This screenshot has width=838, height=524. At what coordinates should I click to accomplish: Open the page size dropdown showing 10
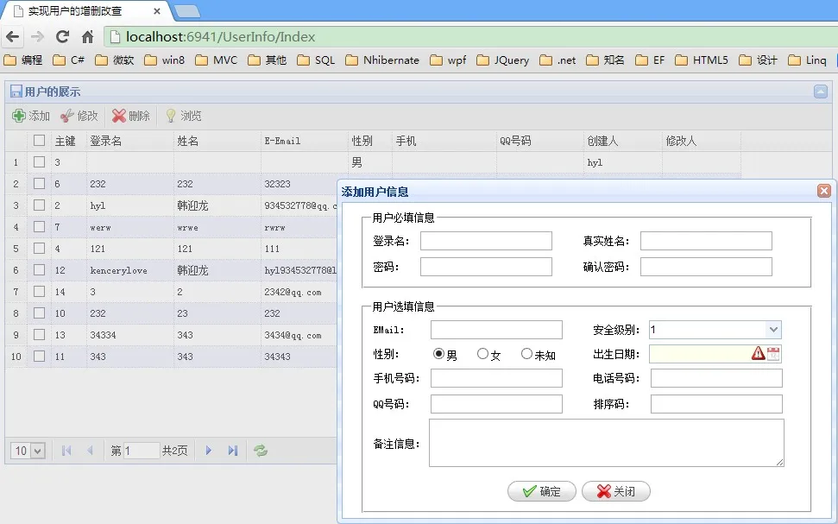pos(28,451)
